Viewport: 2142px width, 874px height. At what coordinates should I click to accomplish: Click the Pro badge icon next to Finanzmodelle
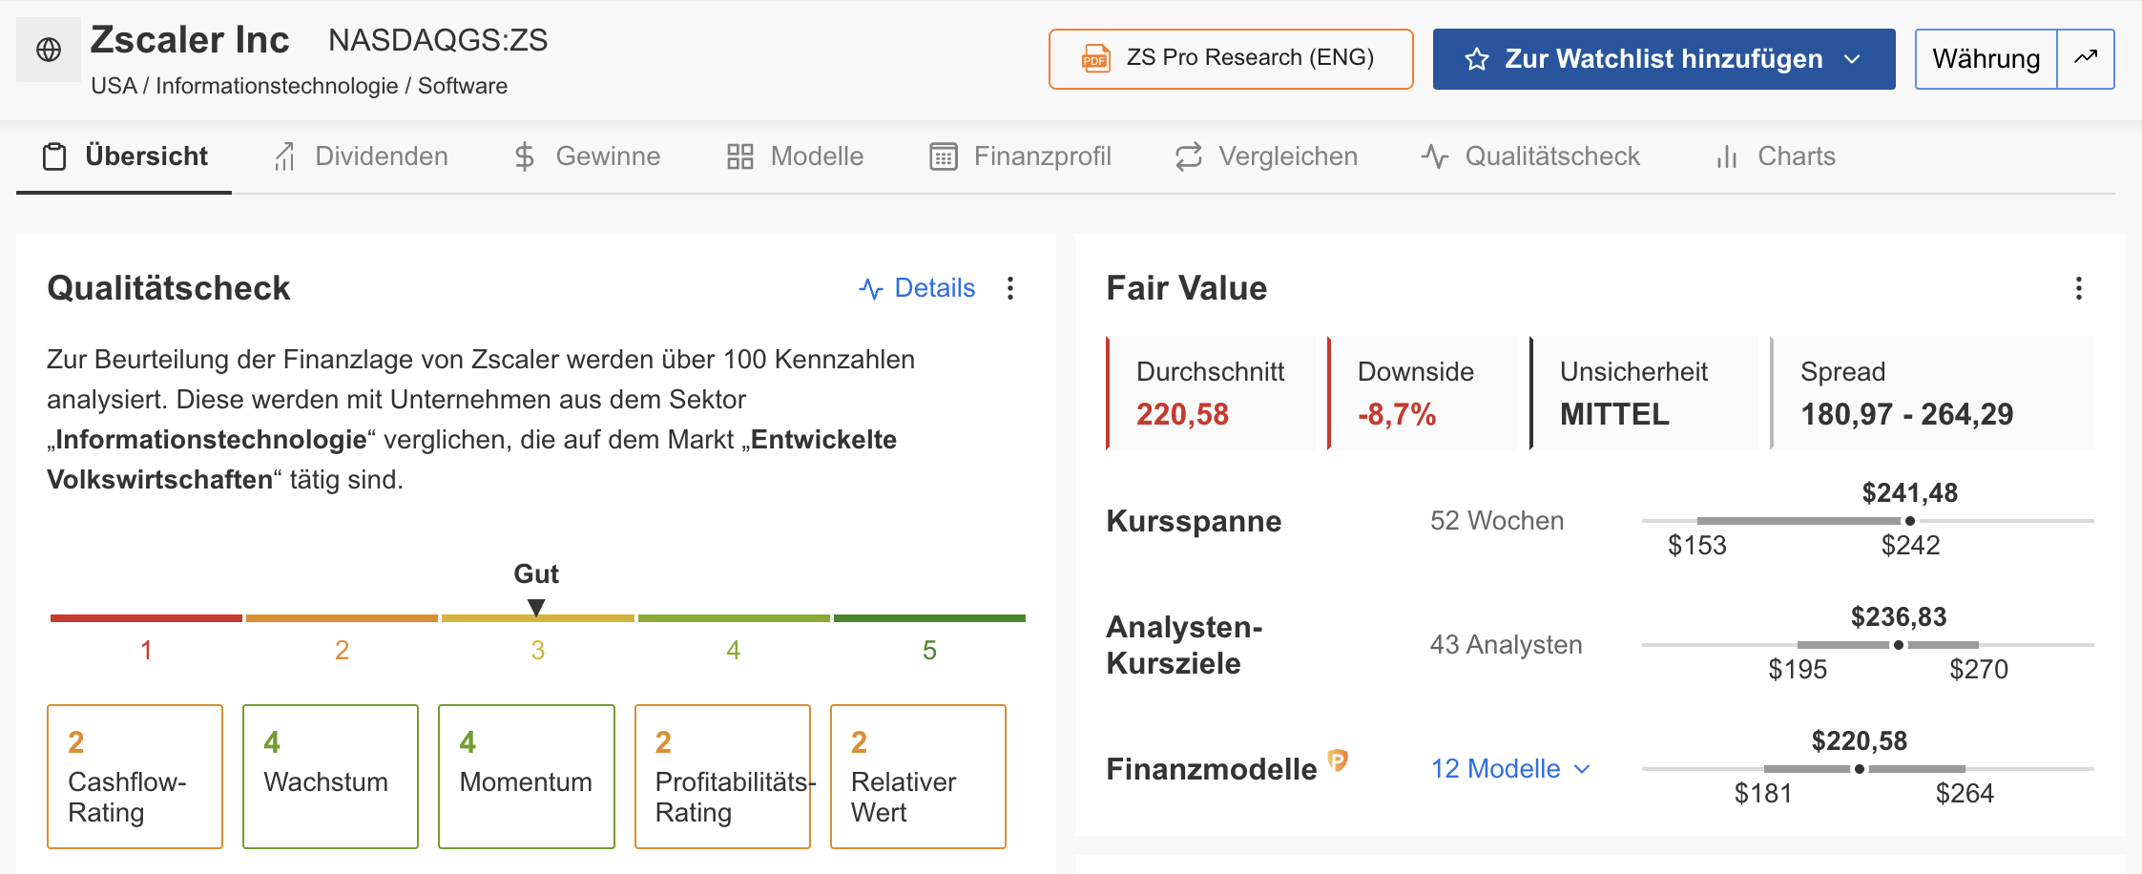[1338, 760]
